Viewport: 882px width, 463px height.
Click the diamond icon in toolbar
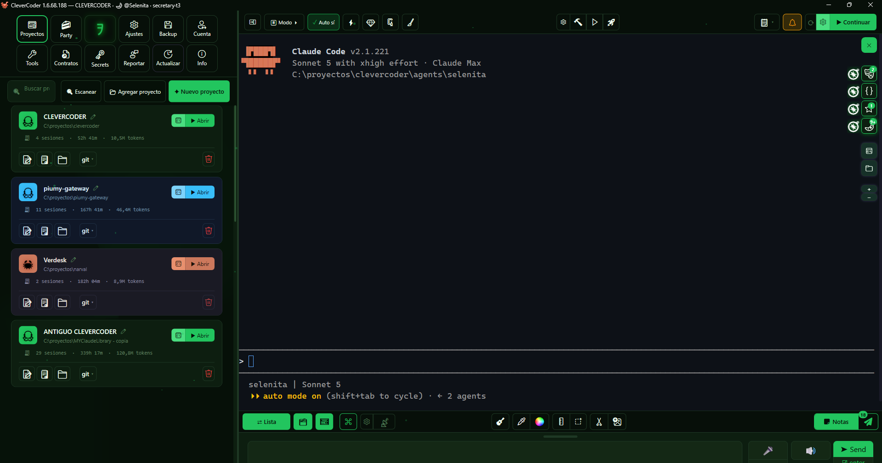tap(371, 22)
